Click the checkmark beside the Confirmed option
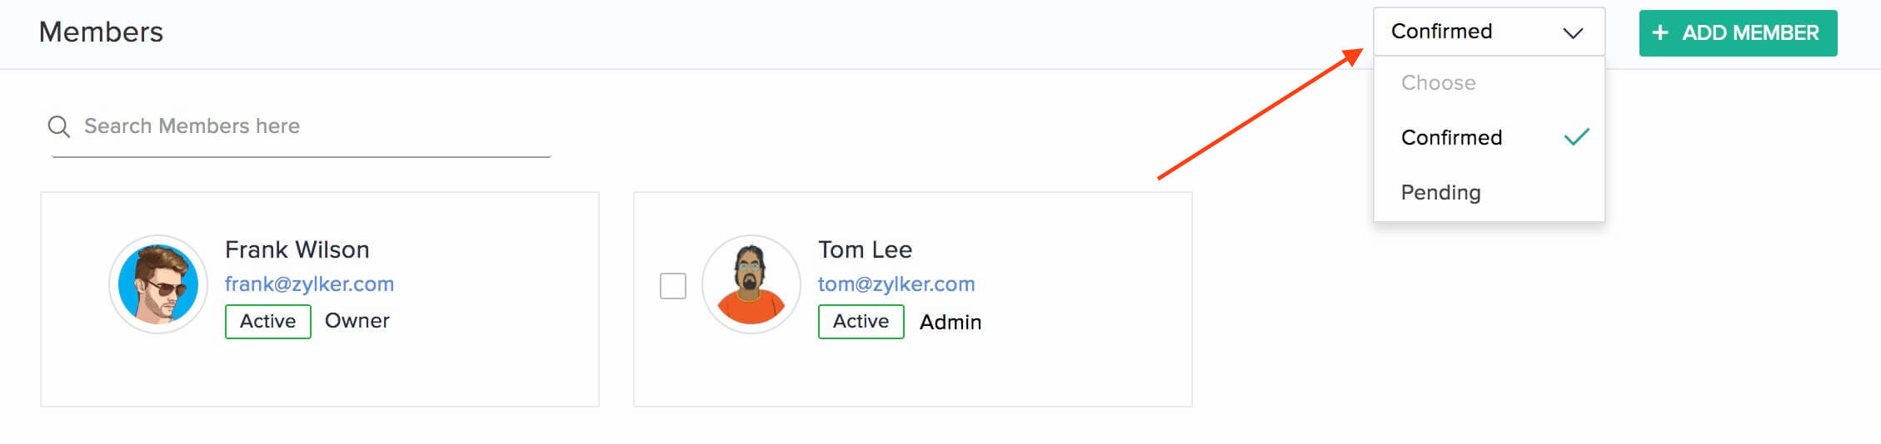This screenshot has height=444, width=1881. [x=1576, y=137]
